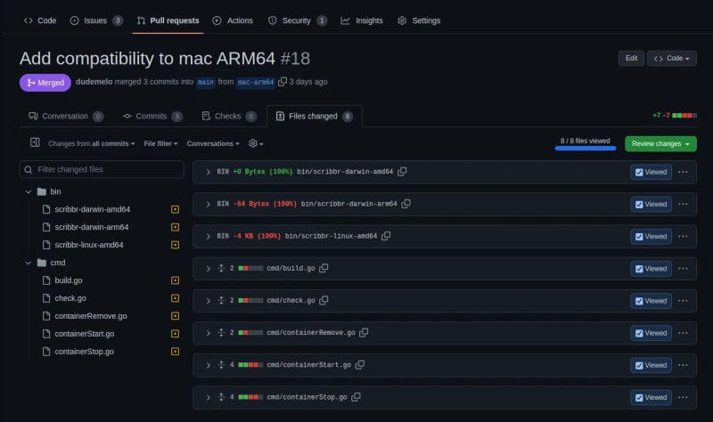Uncheck Viewed for cmd/check.go
The image size is (713, 422).
click(x=651, y=301)
